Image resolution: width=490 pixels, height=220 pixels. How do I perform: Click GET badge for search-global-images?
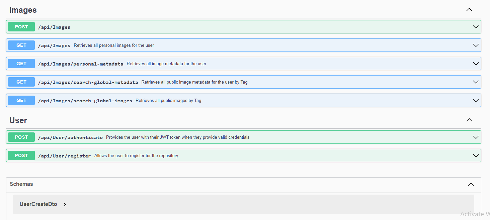[x=21, y=100]
